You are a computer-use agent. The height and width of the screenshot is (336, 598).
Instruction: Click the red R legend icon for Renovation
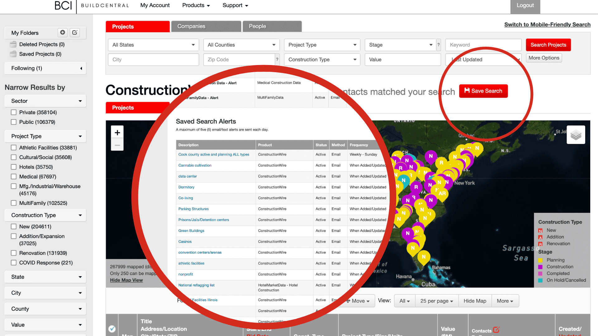[540, 244]
